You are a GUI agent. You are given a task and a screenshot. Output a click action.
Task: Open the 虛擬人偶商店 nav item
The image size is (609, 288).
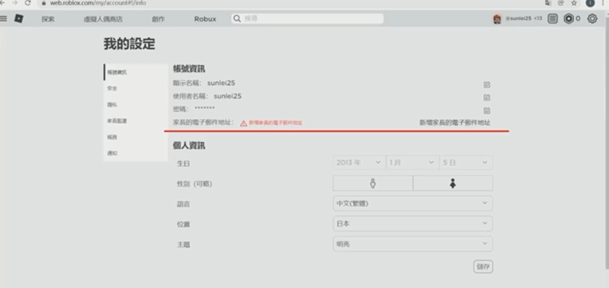103,19
